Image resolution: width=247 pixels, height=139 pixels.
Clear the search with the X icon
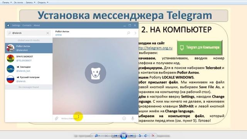pyautogui.click(x=48, y=33)
